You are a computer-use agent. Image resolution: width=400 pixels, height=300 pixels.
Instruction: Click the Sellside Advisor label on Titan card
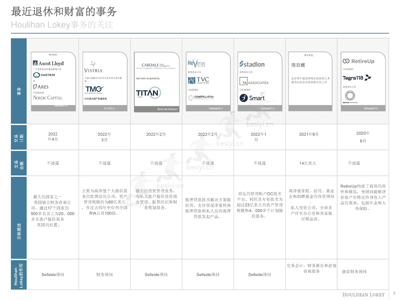pyautogui.click(x=167, y=109)
